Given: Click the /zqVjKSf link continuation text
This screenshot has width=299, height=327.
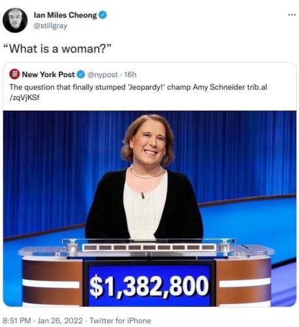Looking at the screenshot, I should (x=25, y=97).
